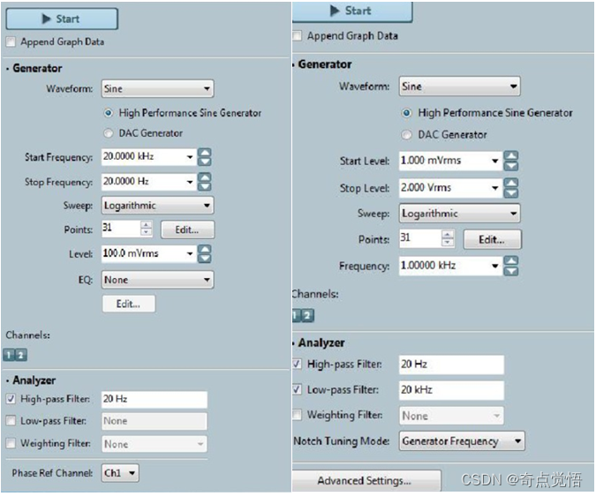Enable Weighting Filter in right Analyzer
Screen dimensions: 596x496
297,415
